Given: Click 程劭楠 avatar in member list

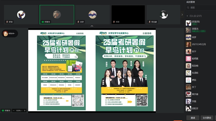Looking at the screenshot, I should (x=188, y=66).
